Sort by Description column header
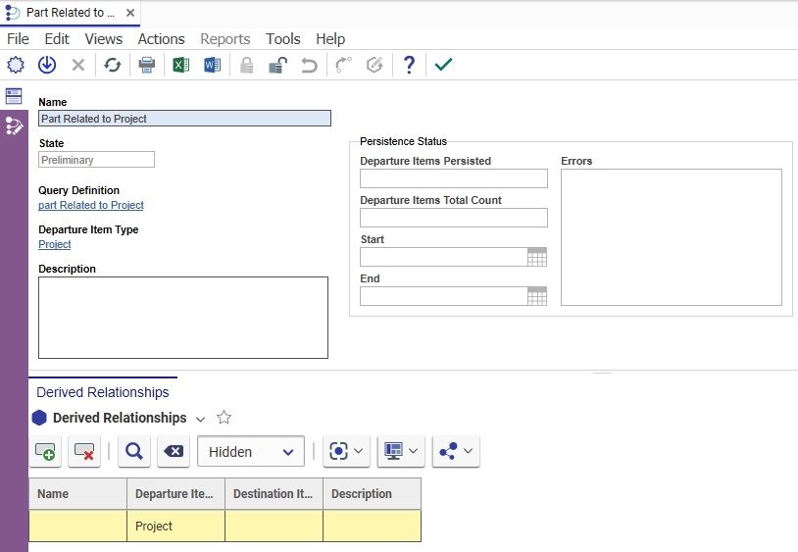This screenshot has height=552, width=798. 372,494
